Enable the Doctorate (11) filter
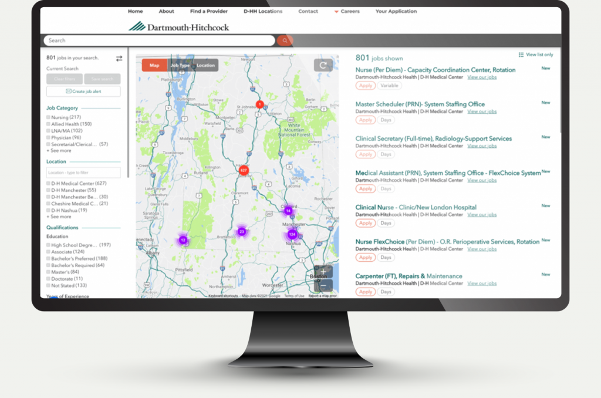Viewport: 601px width, 398px height. click(x=48, y=279)
